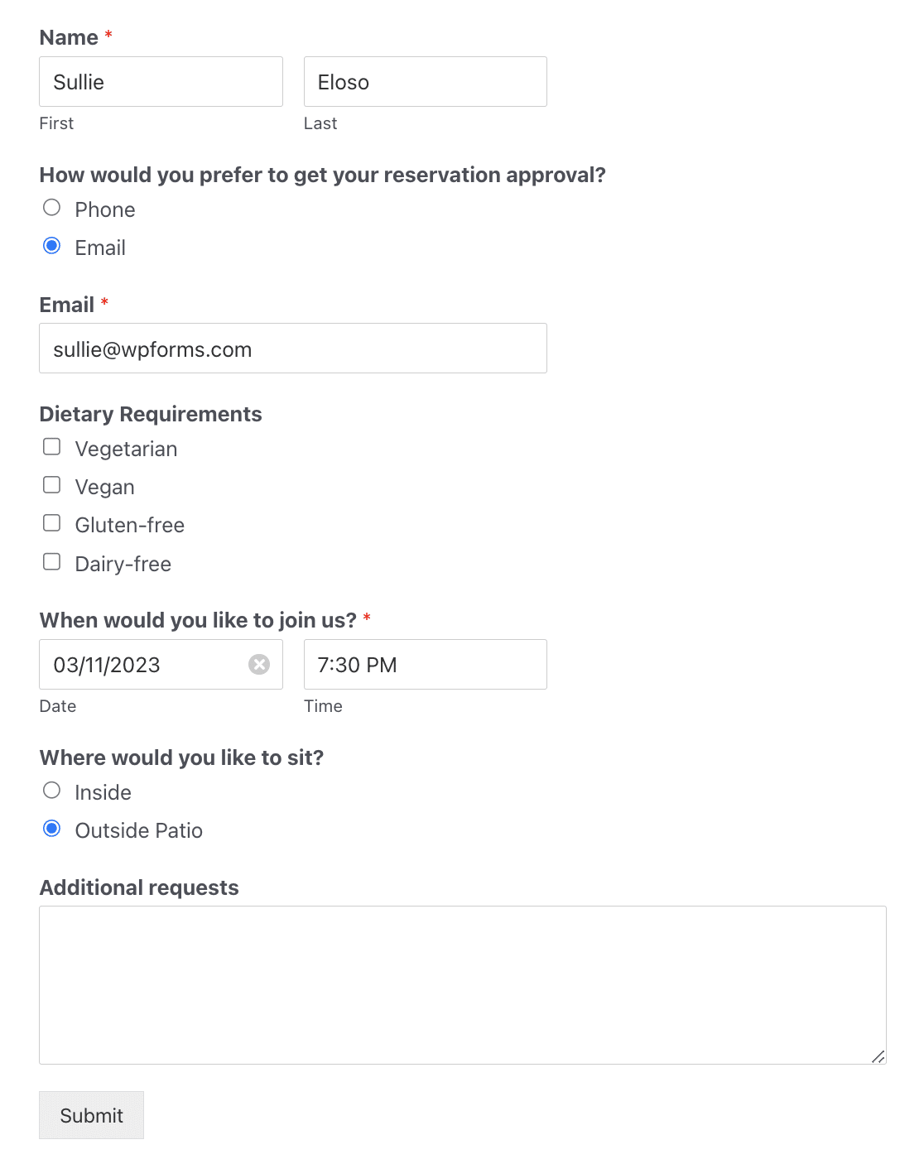
Task: Select the Email radio option
Action: pyautogui.click(x=52, y=246)
